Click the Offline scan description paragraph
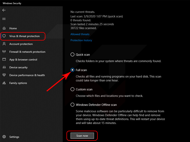The image size is (190, 142). (x=120, y=117)
